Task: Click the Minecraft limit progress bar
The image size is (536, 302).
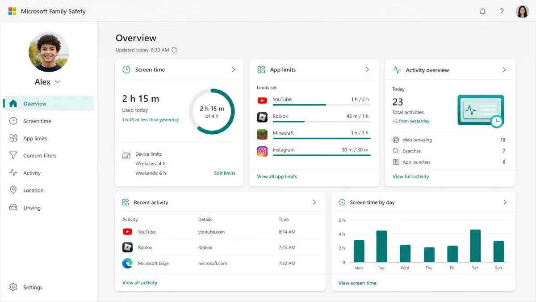Action: 322,139
